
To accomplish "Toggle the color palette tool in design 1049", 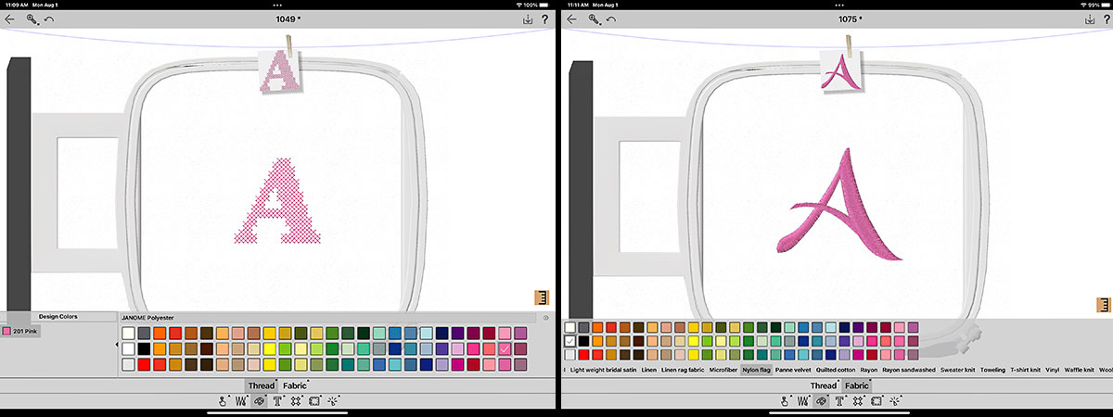I will tap(260, 401).
